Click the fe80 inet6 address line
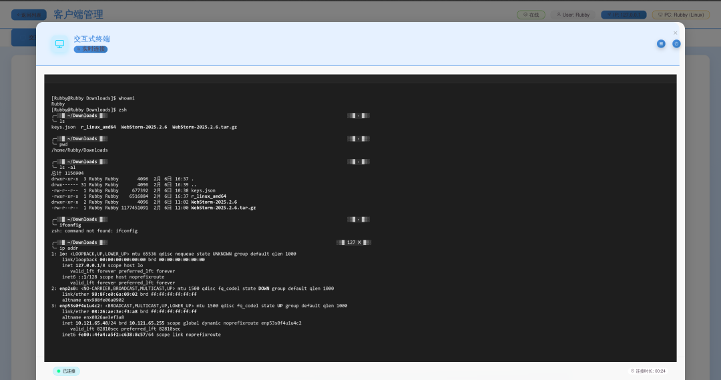 click(141, 335)
